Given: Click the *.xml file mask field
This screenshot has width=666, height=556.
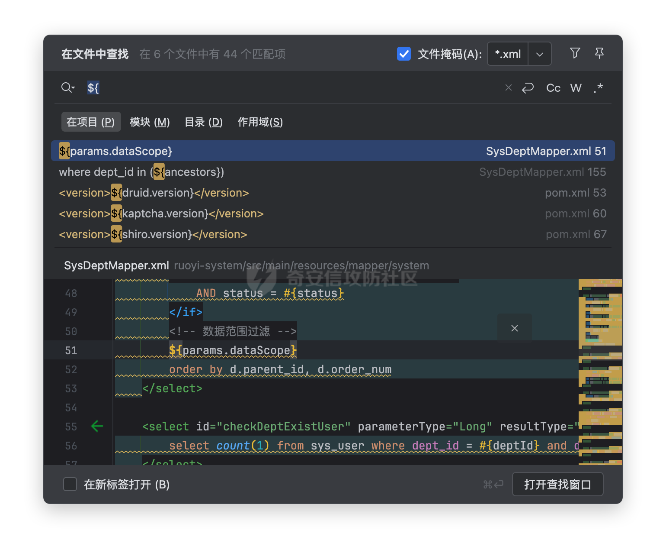Looking at the screenshot, I should (508, 54).
